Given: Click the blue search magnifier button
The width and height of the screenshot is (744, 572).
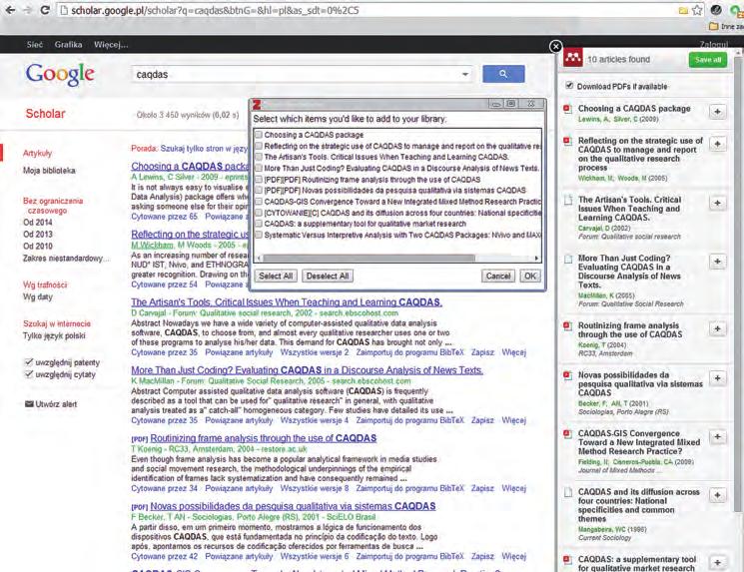Looking at the screenshot, I should [503, 74].
